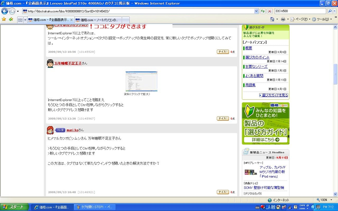Click the Add to Favorites star-plus icon
The image size is (338, 211).
coord(11,19)
